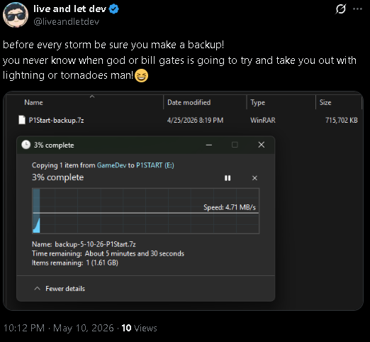
Task: Sort by the Size column header
Action: 325,103
